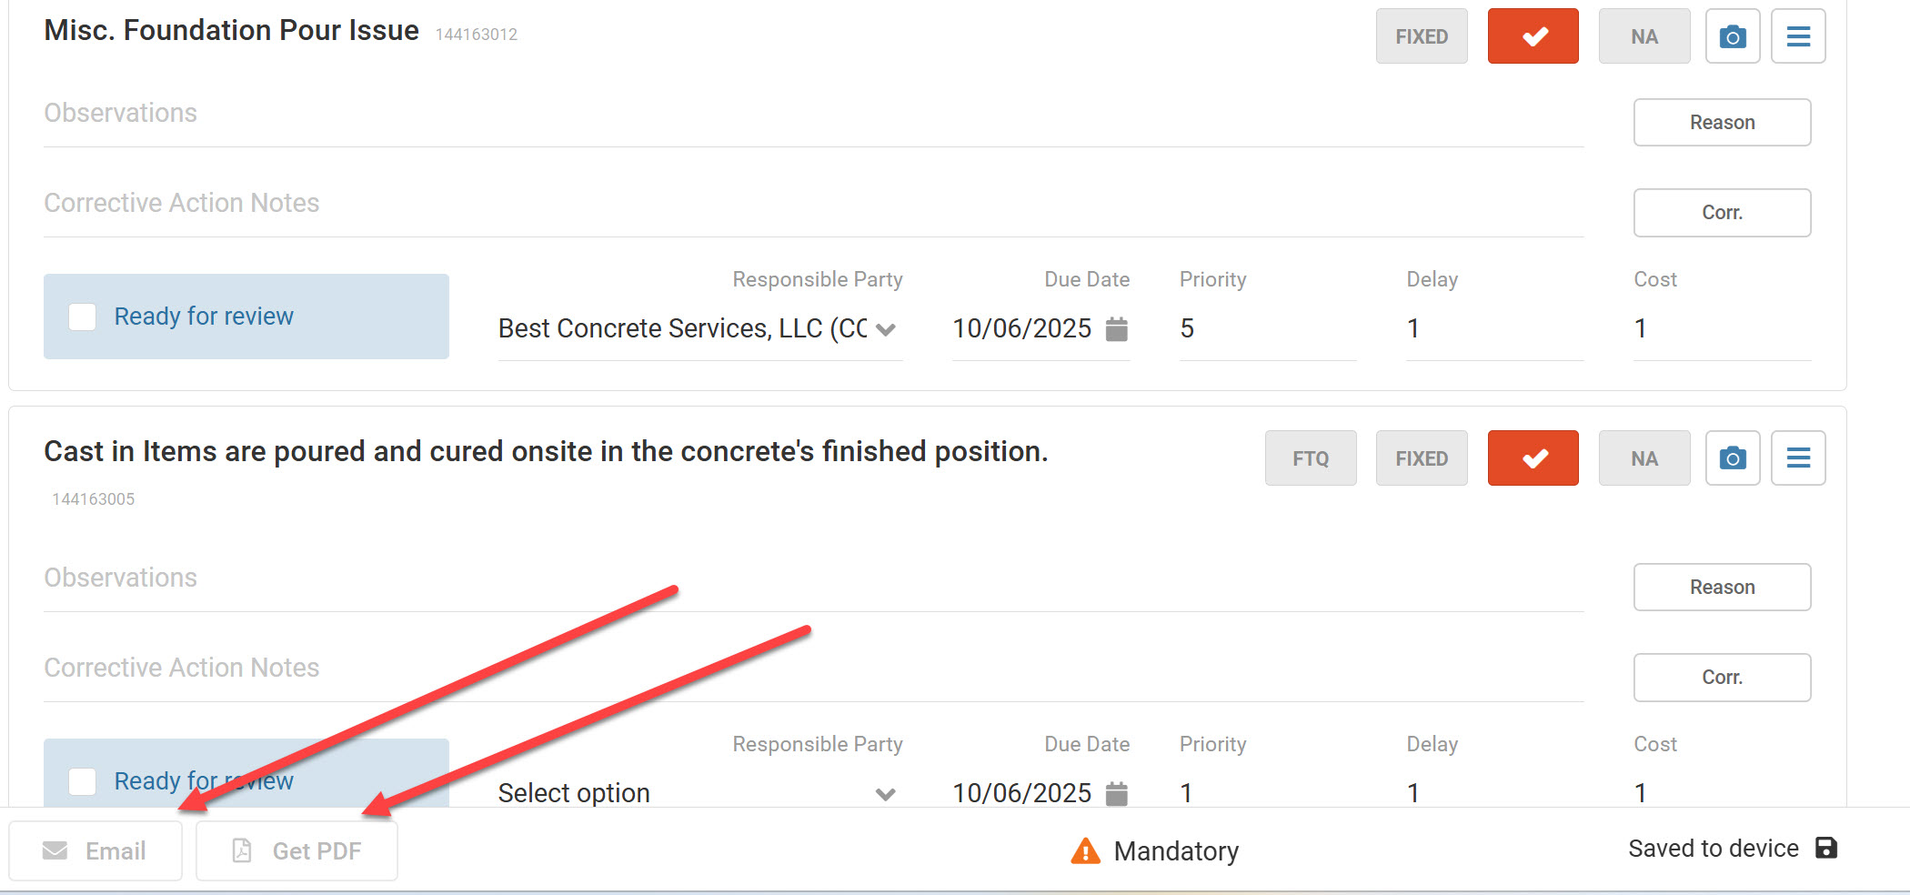Click the Get PDF button
The width and height of the screenshot is (1910, 895).
click(x=297, y=850)
